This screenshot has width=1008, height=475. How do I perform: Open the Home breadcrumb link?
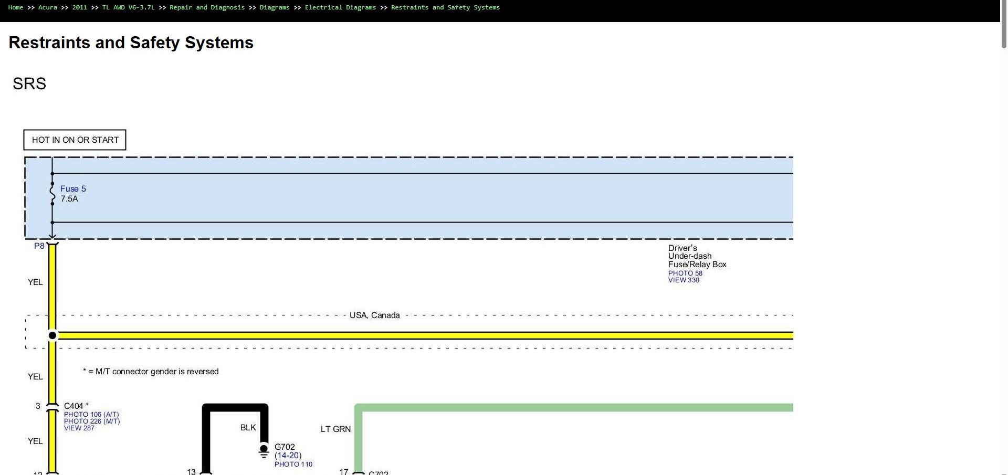pyautogui.click(x=16, y=7)
